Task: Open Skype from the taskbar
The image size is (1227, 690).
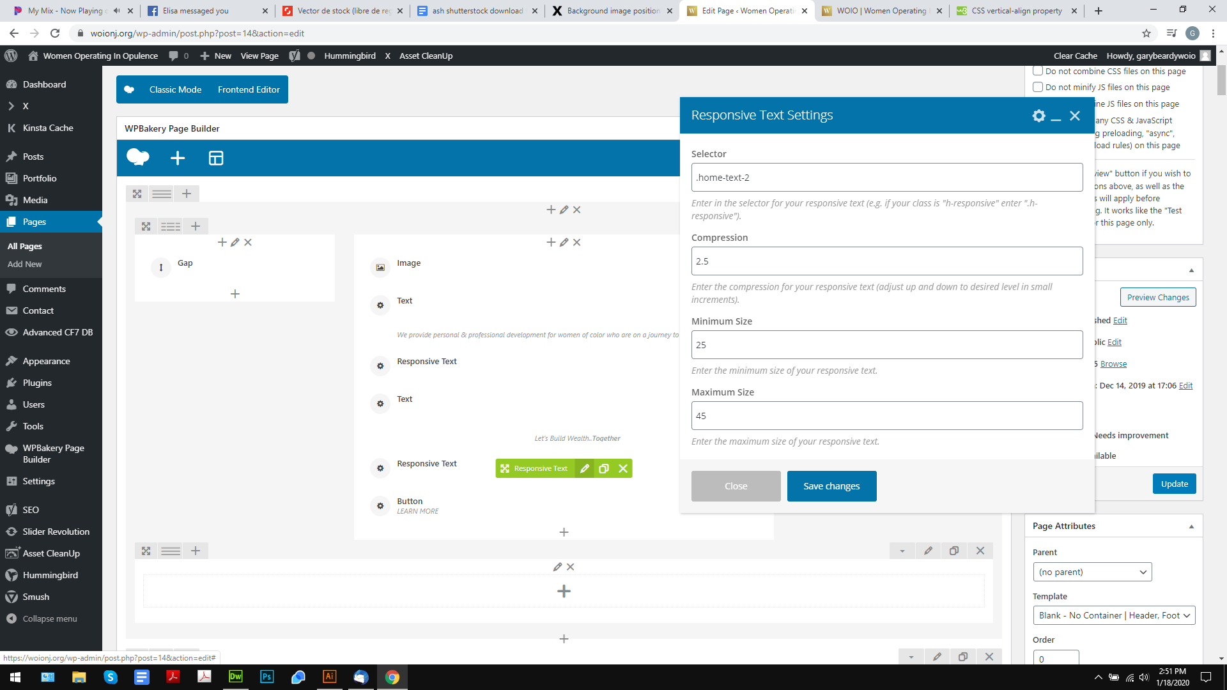Action: coord(110,677)
